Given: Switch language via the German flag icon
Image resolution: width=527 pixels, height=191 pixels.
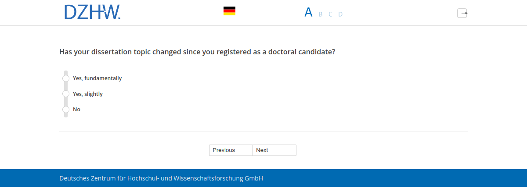Looking at the screenshot, I should 229,11.
